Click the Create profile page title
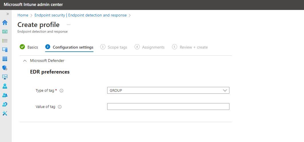This screenshot has height=142, width=304. click(38, 25)
